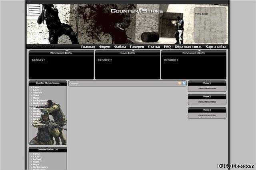The height and width of the screenshot is (170, 256).
Task: Open the Карта сайта navigation item
Action: [x=216, y=47]
